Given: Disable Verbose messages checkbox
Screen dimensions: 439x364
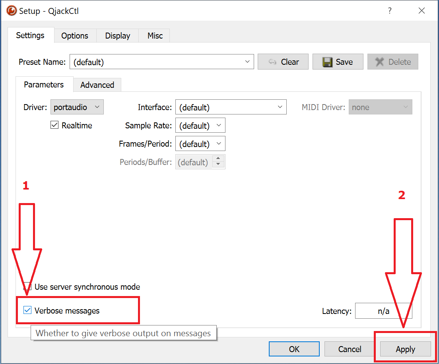Looking at the screenshot, I should 27,310.
